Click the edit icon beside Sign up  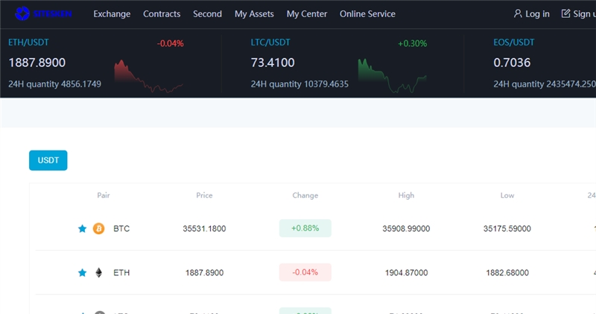565,13
